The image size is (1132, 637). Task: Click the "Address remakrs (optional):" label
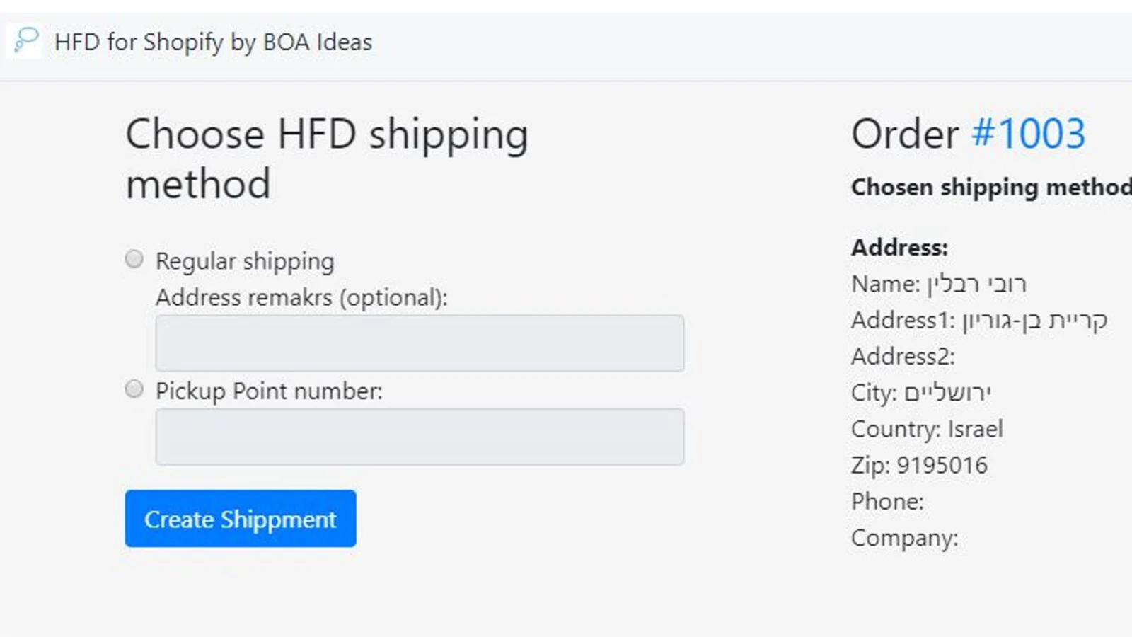pyautogui.click(x=301, y=297)
